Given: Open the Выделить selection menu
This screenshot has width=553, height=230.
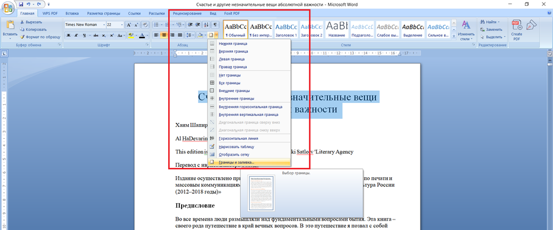Looking at the screenshot, I should 493,37.
